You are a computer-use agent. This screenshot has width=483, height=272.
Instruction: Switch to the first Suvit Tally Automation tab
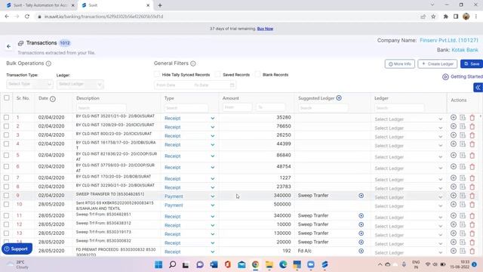[40, 5]
